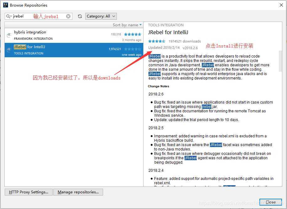287x209 pixels.
Task: Click JRebel star rating in the list
Action: [133, 49]
